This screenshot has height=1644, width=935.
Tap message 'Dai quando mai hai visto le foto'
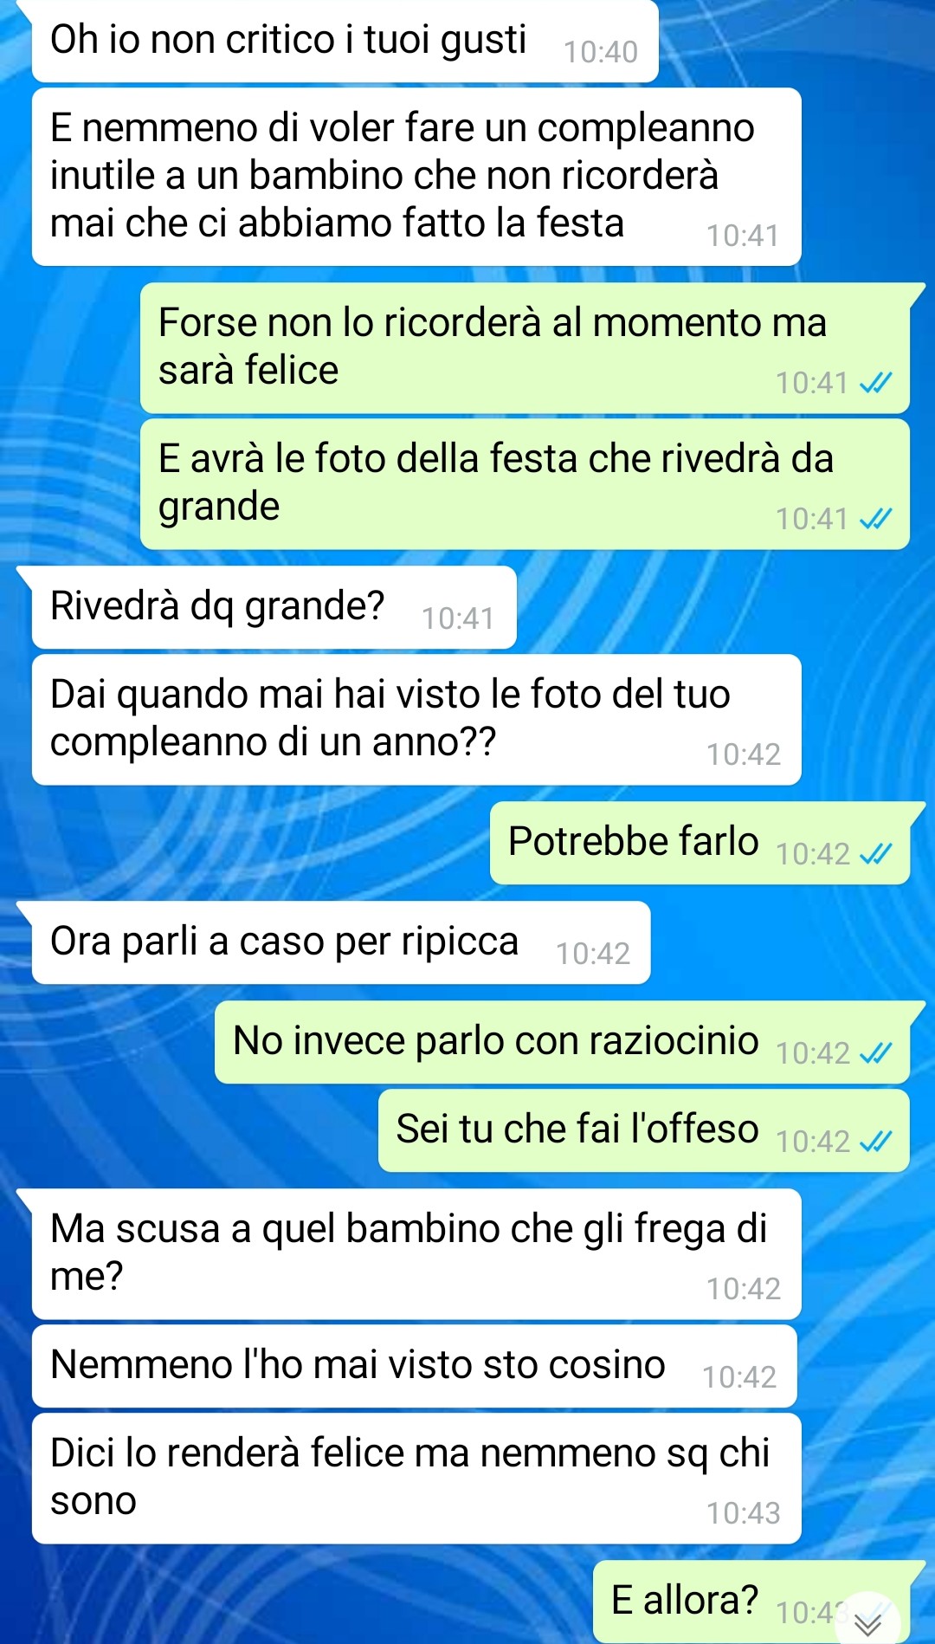pos(416,720)
